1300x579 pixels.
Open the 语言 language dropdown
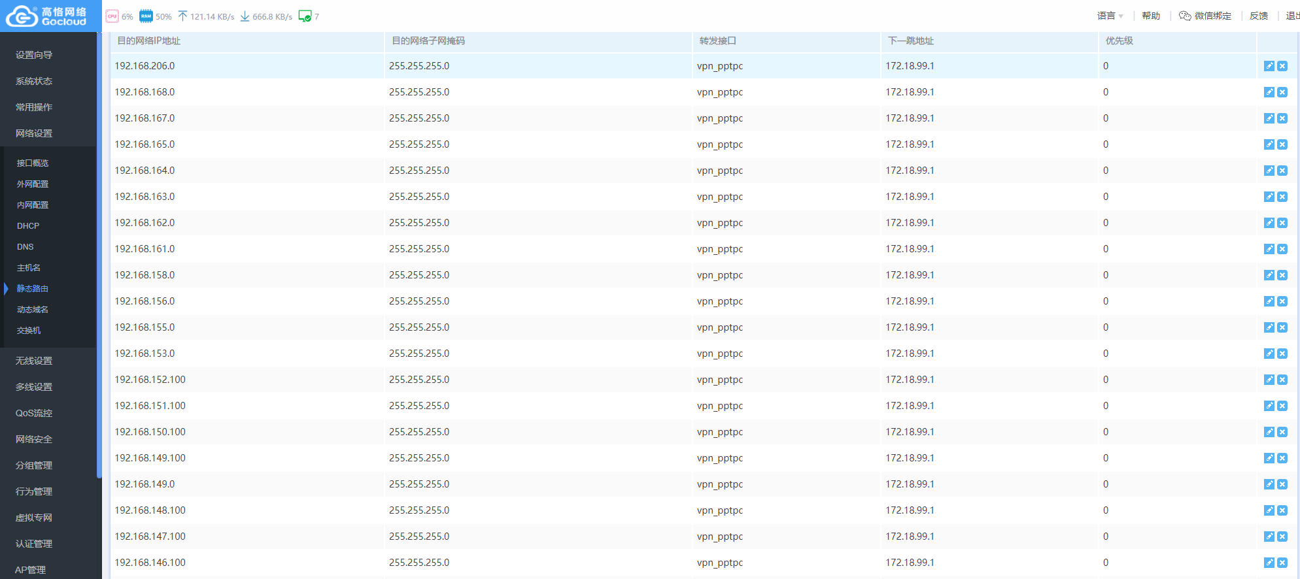pyautogui.click(x=1110, y=16)
